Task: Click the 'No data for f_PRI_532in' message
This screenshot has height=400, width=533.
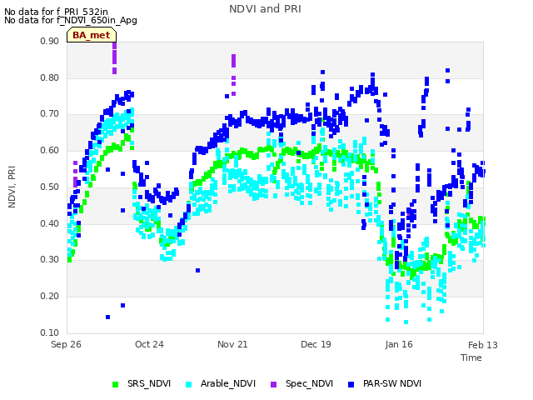Action: [56, 12]
